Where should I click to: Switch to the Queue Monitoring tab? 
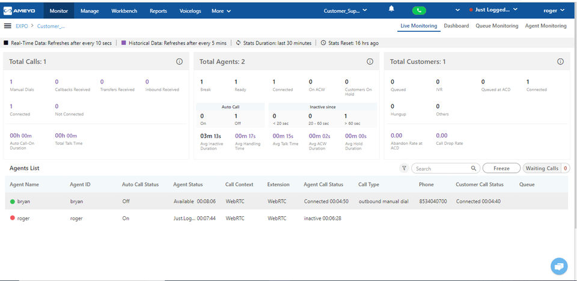(x=496, y=26)
